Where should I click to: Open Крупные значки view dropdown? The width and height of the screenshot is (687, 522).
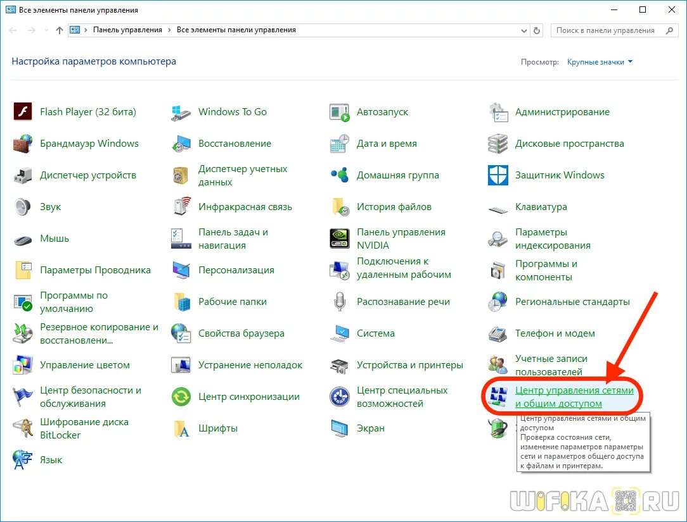(600, 62)
